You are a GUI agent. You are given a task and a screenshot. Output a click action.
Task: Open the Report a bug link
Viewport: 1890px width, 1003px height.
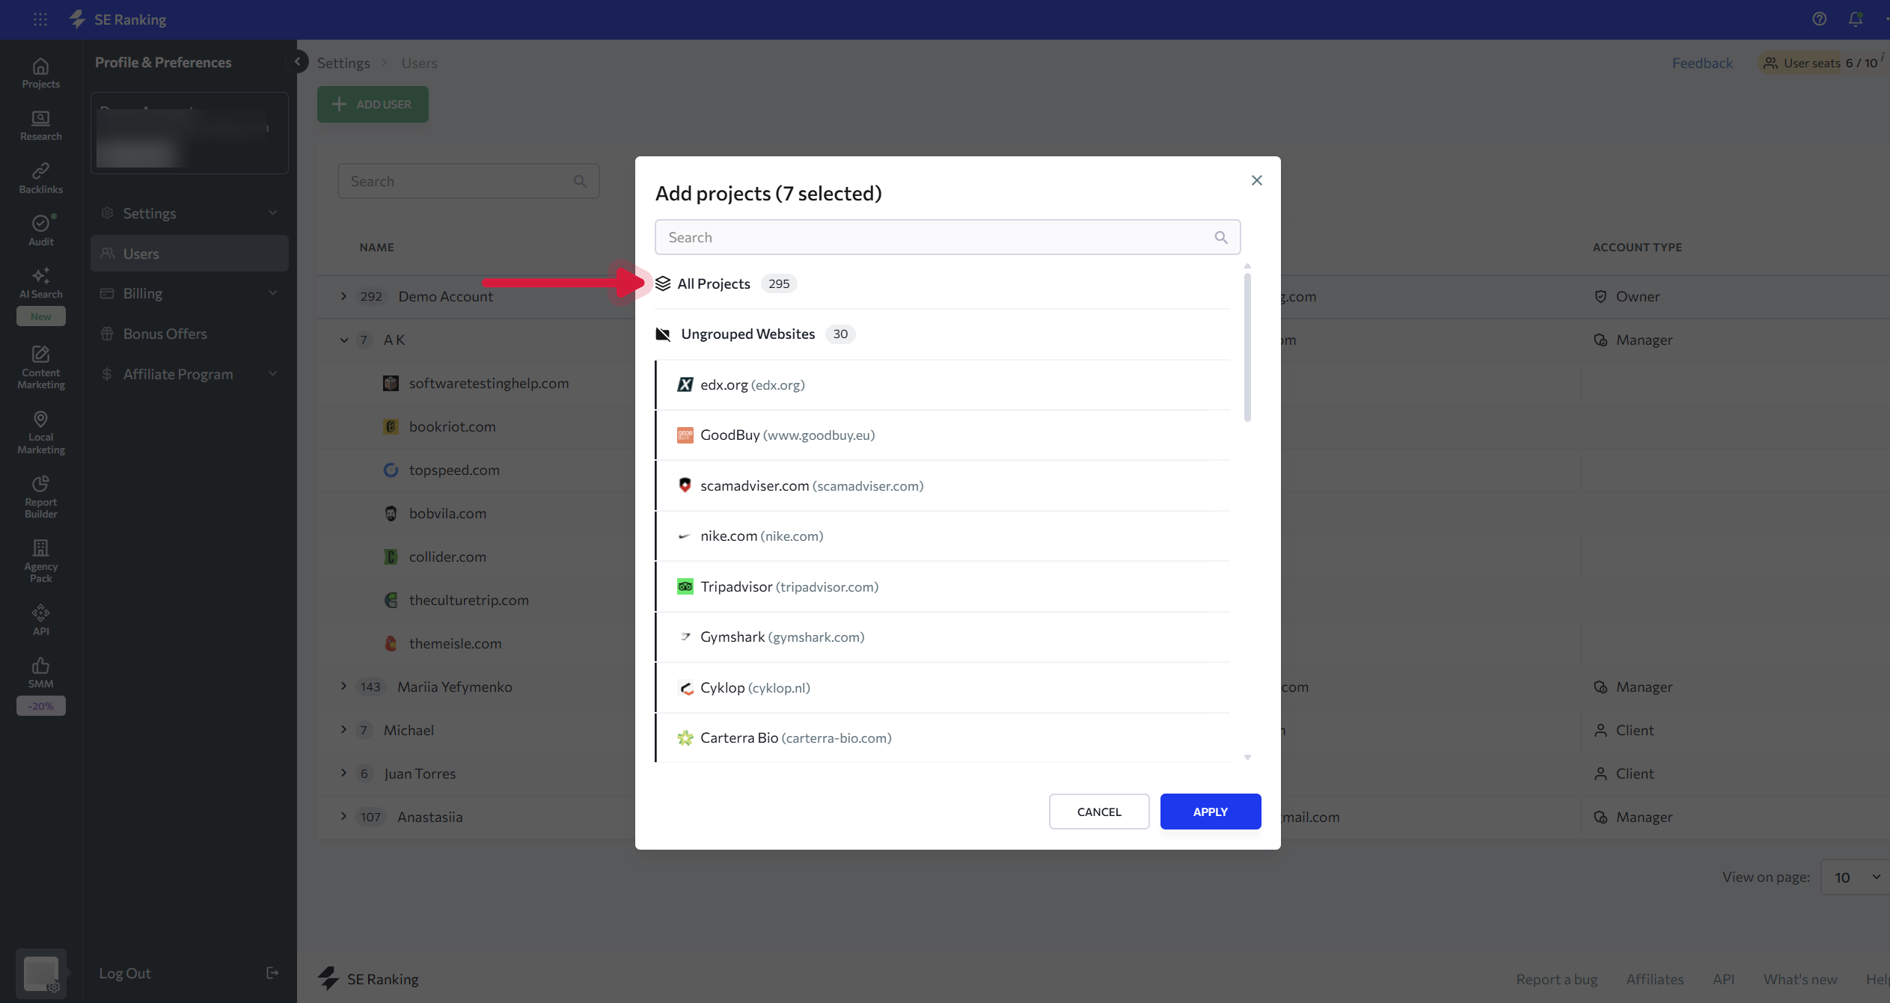1556,979
